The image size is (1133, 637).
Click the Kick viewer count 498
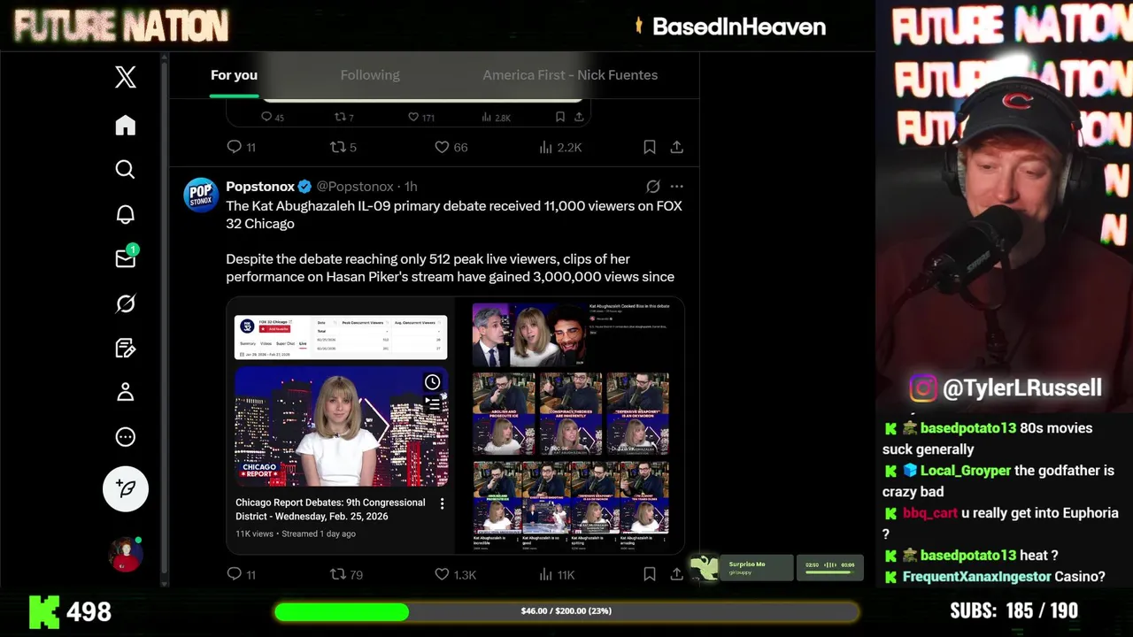click(89, 611)
